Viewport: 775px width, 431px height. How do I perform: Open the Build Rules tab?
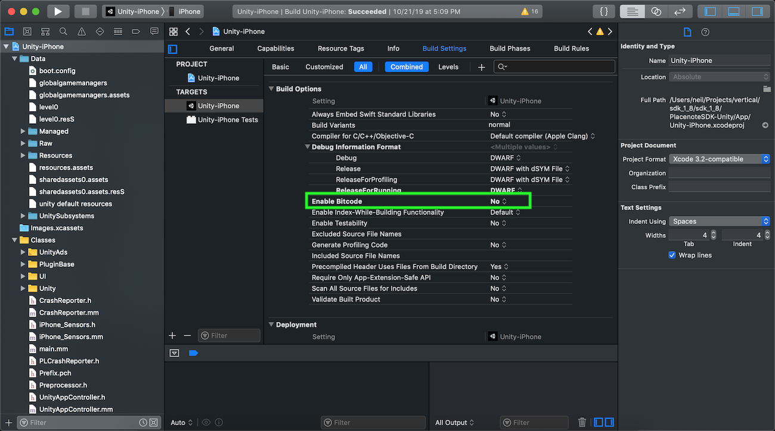coord(572,49)
